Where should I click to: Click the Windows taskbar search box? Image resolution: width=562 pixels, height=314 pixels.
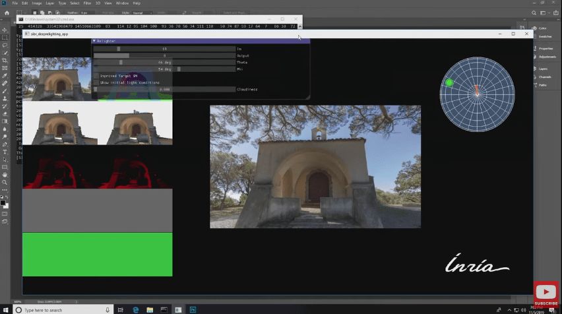pos(63,309)
